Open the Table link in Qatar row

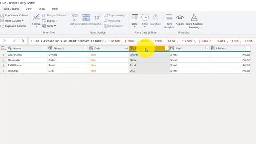[x=92, y=60]
